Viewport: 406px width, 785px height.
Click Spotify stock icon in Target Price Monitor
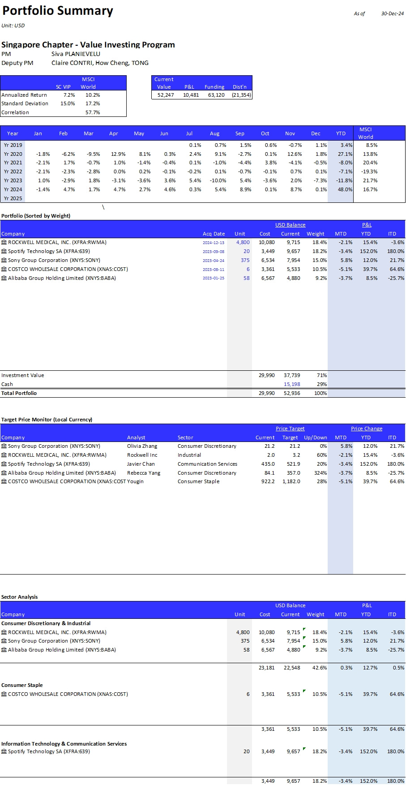4,464
